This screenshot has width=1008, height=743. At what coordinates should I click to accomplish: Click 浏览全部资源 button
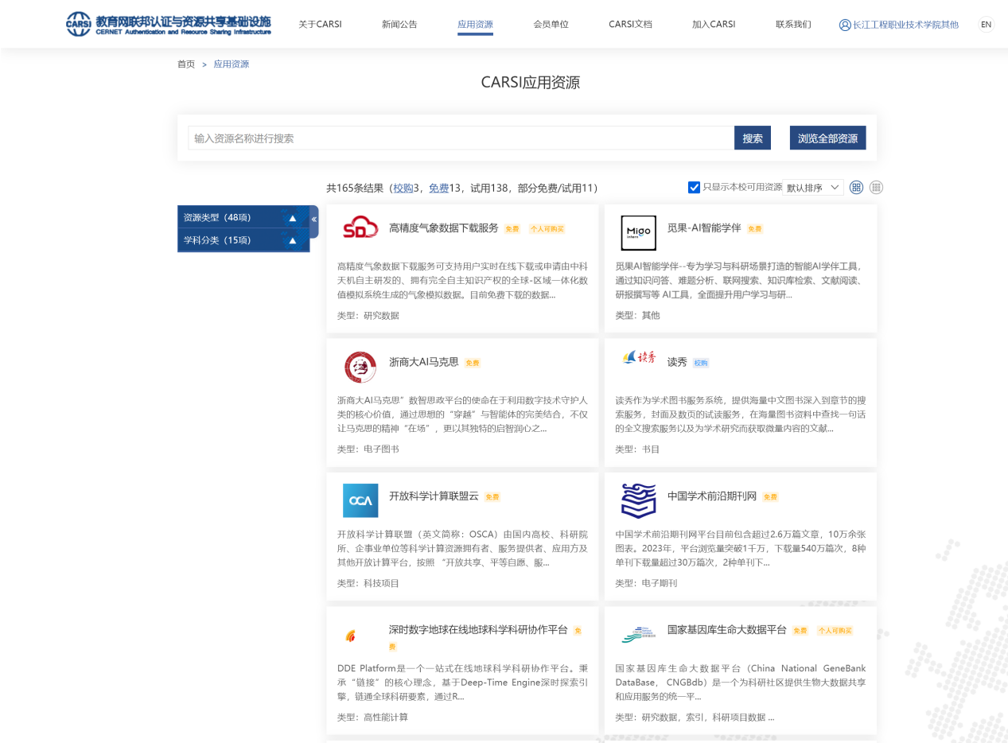(827, 138)
